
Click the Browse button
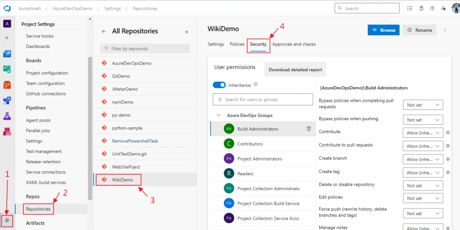click(384, 30)
